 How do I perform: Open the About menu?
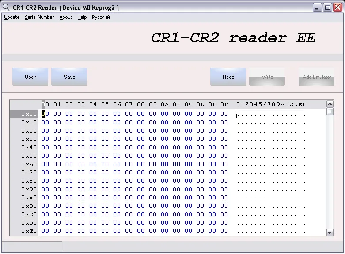[x=65, y=17]
